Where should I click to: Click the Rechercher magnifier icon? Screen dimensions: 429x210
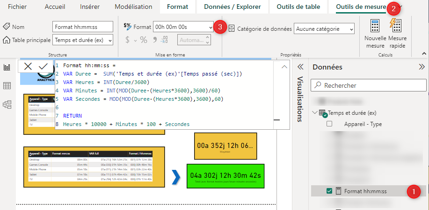click(318, 85)
